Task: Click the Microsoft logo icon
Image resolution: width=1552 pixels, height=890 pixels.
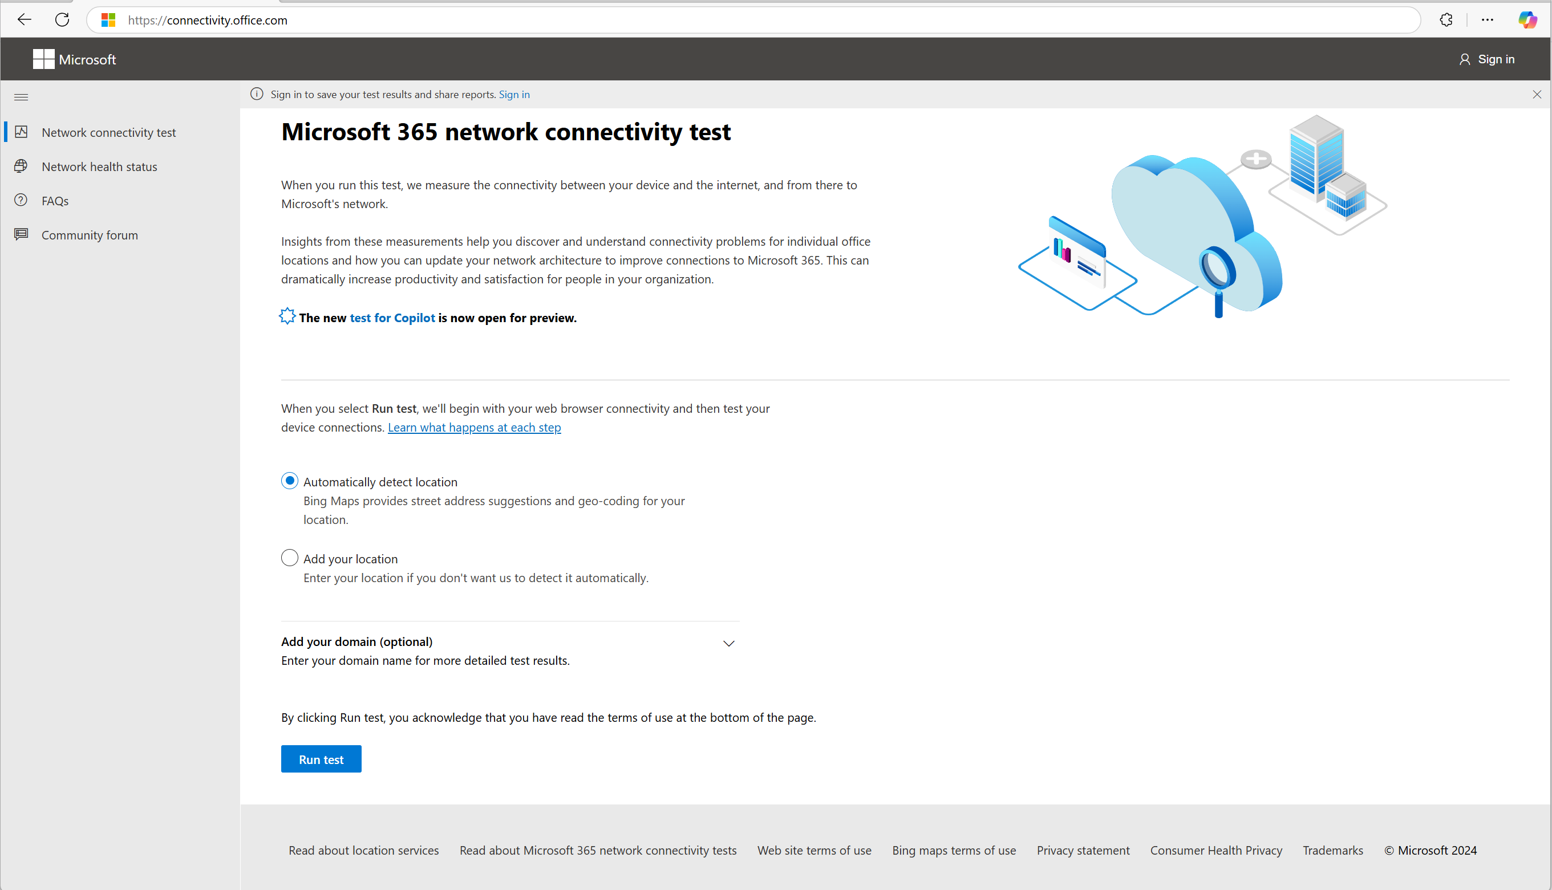Action: coord(40,59)
